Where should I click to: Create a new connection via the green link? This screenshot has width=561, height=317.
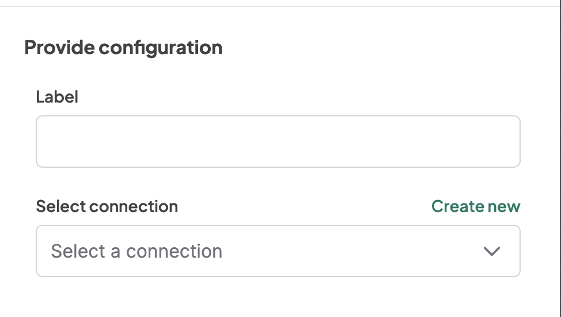pos(475,206)
